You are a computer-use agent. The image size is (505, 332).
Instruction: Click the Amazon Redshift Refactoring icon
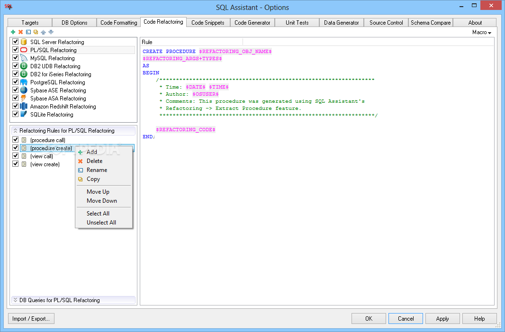(24, 107)
